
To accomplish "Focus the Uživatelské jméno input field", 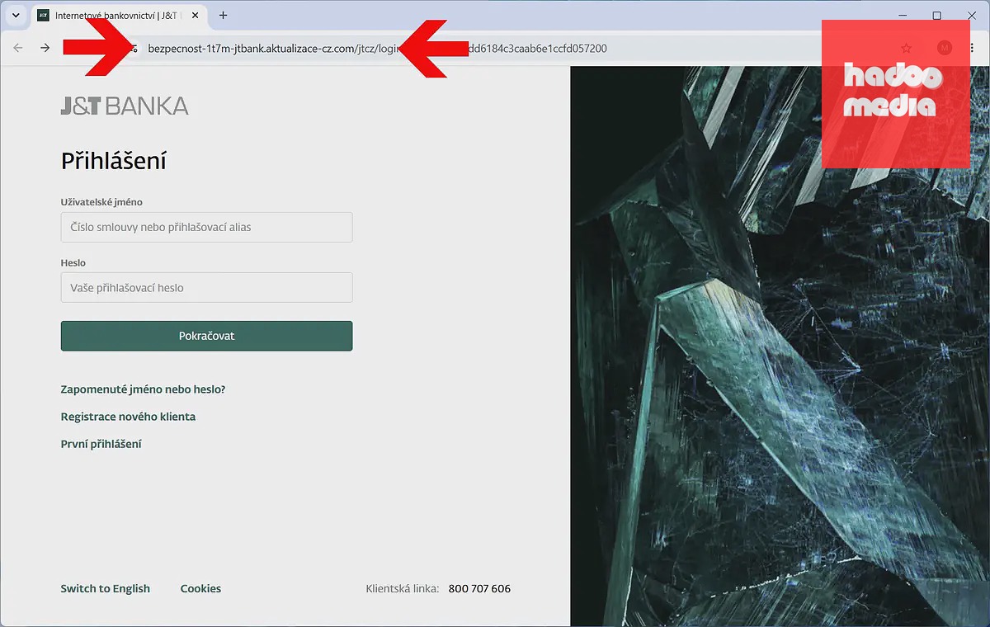I will 206,227.
